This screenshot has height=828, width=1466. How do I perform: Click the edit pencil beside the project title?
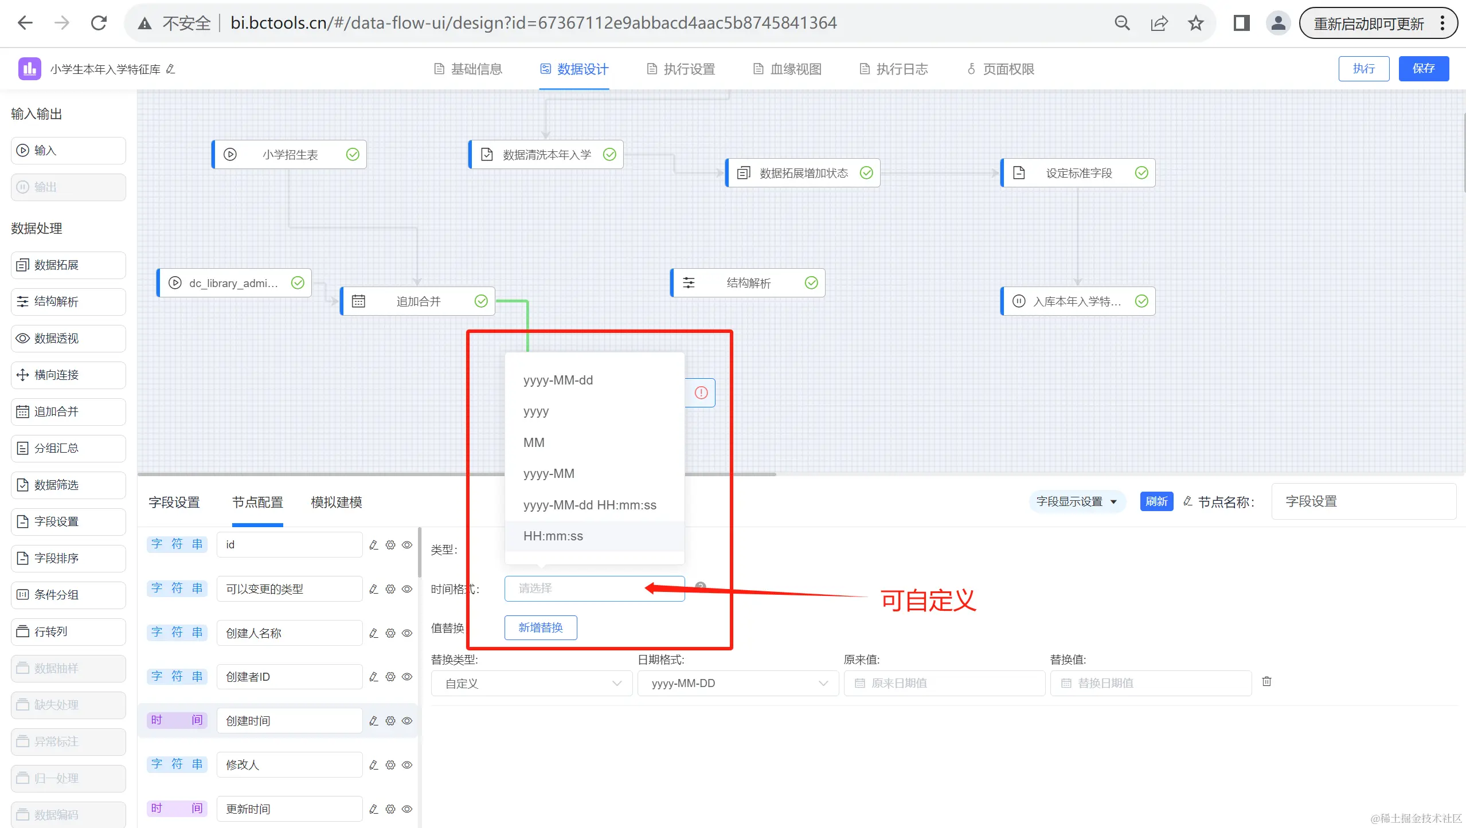pyautogui.click(x=170, y=69)
